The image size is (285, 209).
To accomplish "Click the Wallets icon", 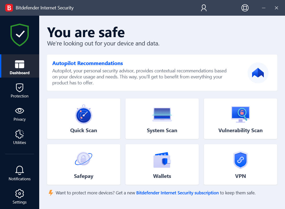I will tap(162, 160).
